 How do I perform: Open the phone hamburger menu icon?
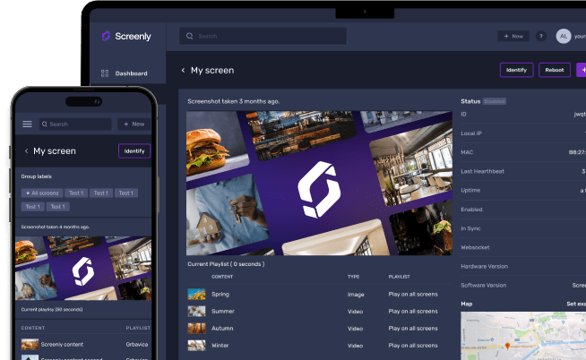click(27, 124)
